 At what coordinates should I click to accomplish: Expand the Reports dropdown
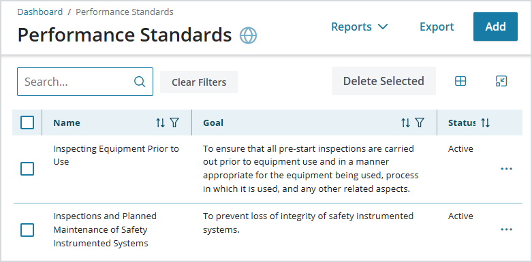(359, 27)
